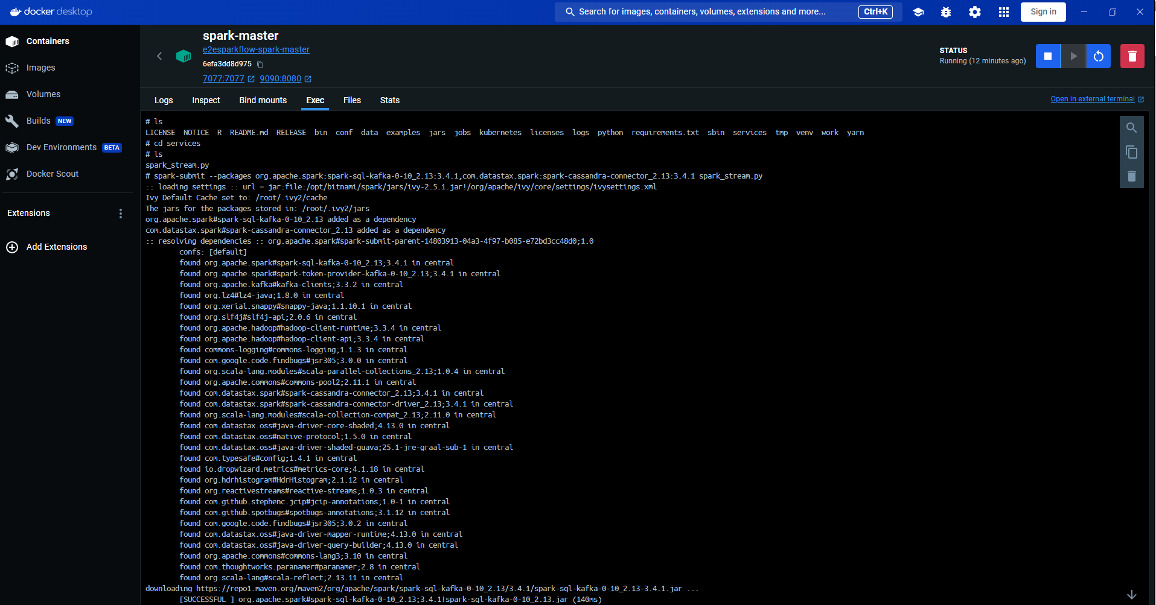The image size is (1156, 605).
Task: Click the 'spark_stream.py' file listing line
Action: tap(177, 165)
